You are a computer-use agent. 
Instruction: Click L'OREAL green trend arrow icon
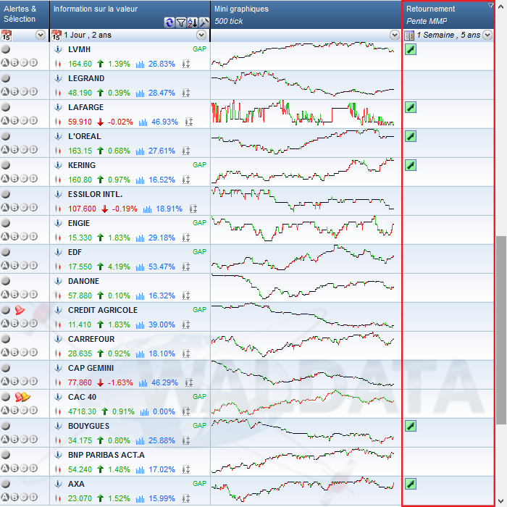pyautogui.click(x=411, y=136)
